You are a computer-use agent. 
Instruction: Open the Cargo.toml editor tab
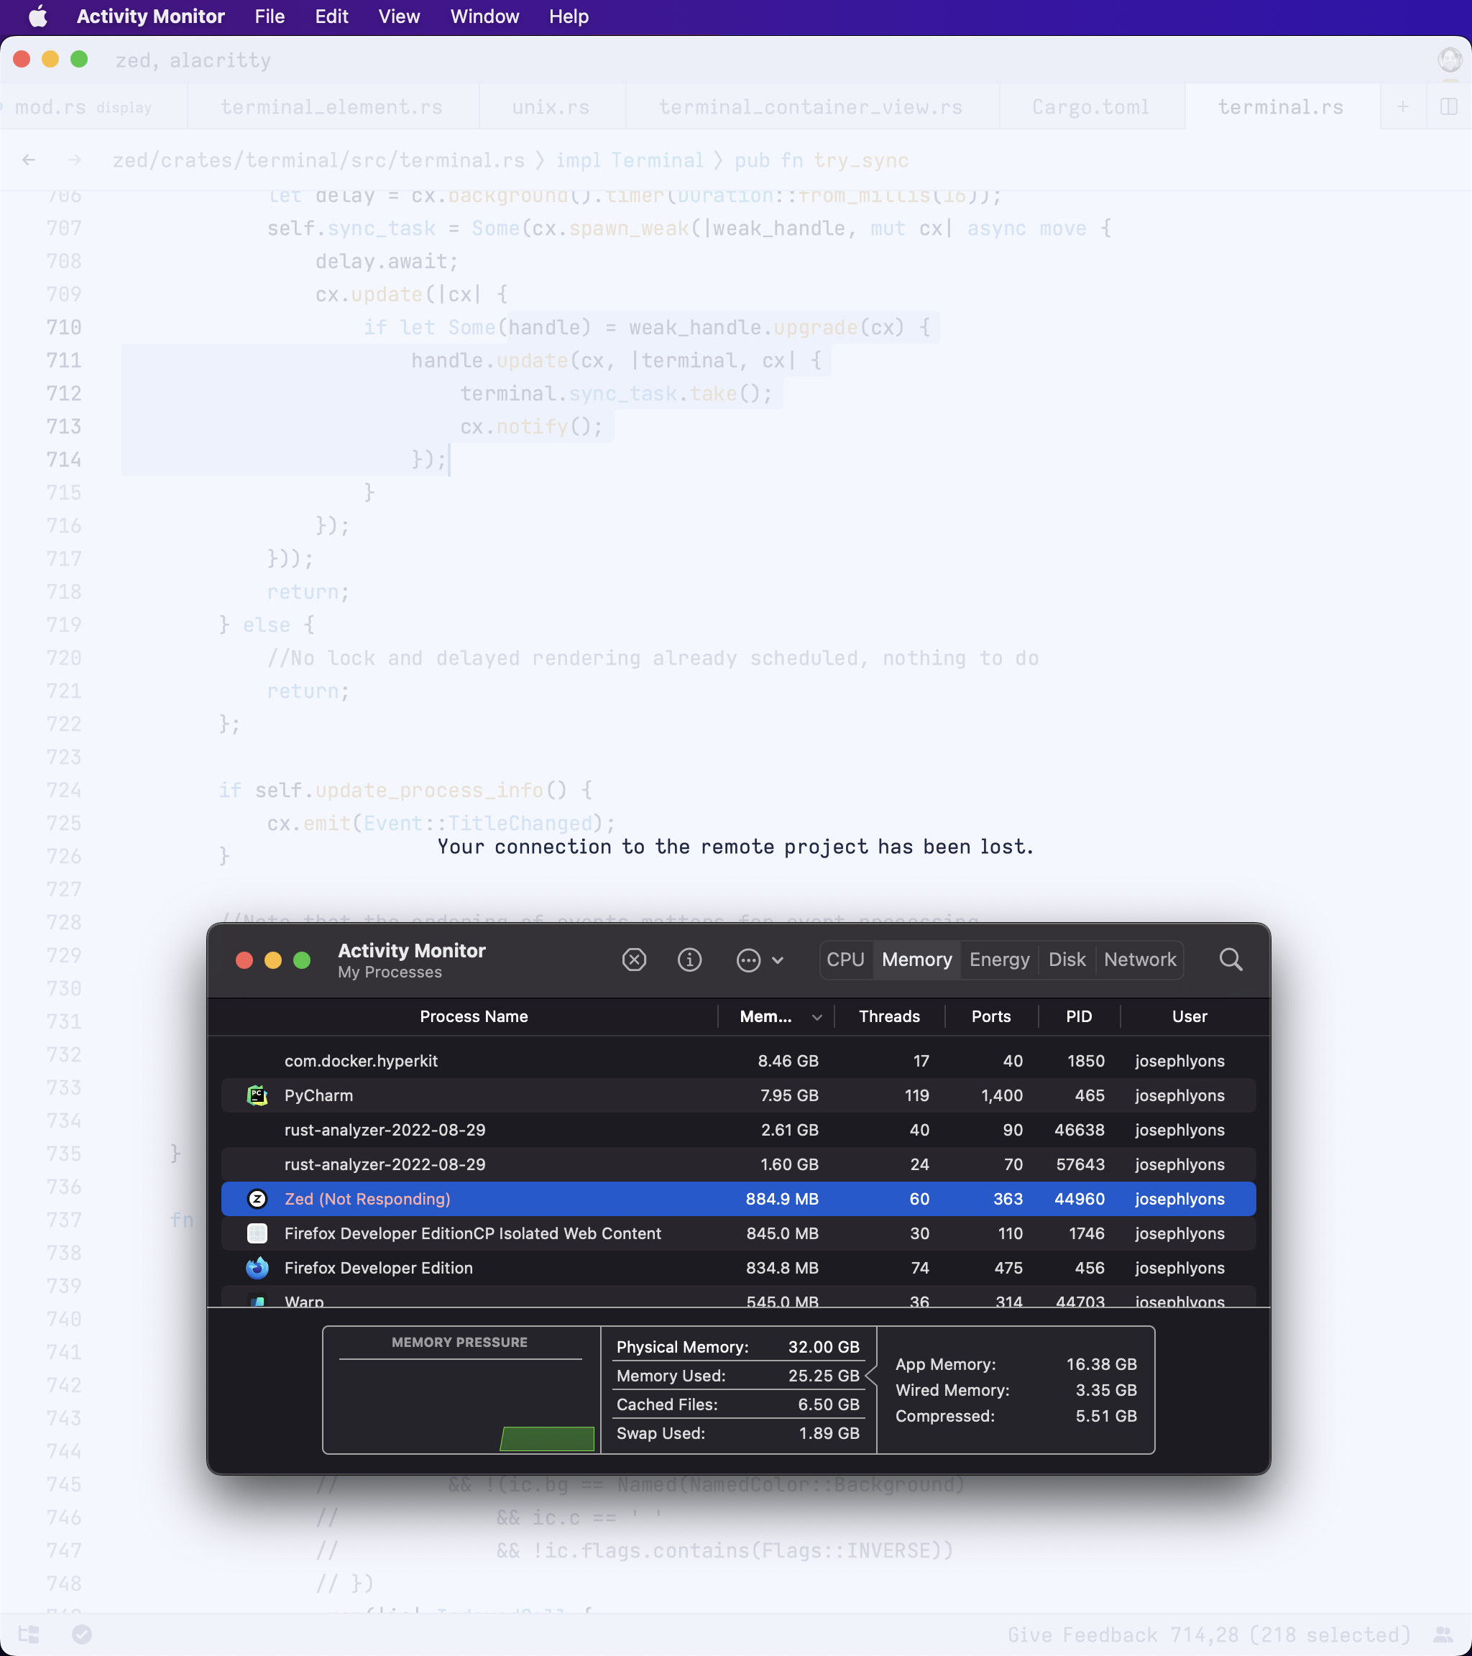tap(1090, 107)
